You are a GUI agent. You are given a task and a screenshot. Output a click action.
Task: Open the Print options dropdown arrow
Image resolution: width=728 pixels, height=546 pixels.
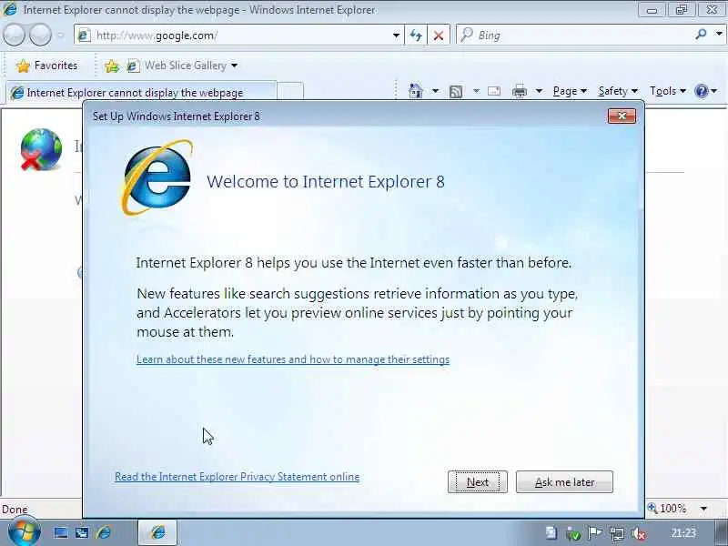click(x=539, y=91)
